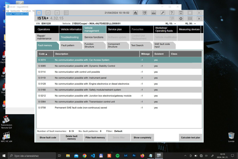Screen dimensions: 238x159
Task: Open the Mail app from the taskbar
Action: click(76, 156)
